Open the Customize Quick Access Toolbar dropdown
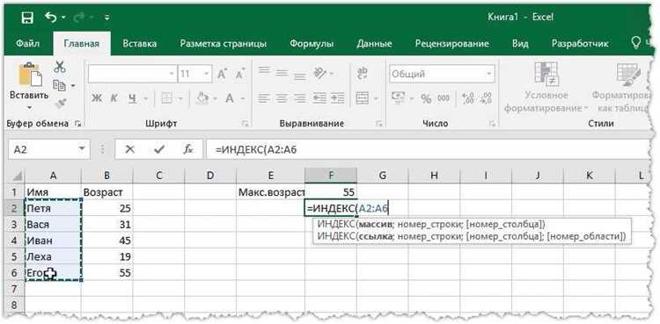660x324 pixels. [x=106, y=18]
